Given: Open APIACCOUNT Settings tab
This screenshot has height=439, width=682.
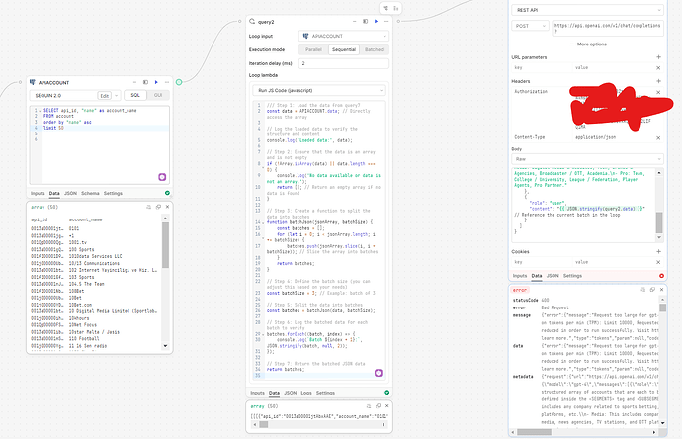Looking at the screenshot, I should pyautogui.click(x=113, y=193).
